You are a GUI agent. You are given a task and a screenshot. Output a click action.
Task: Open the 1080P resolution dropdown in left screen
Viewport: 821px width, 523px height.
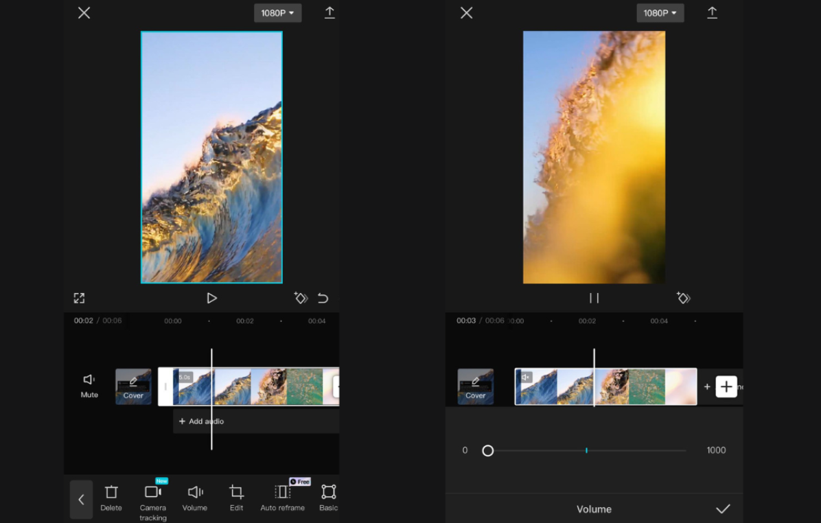[277, 13]
